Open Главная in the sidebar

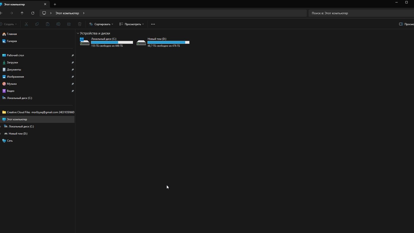(12, 34)
